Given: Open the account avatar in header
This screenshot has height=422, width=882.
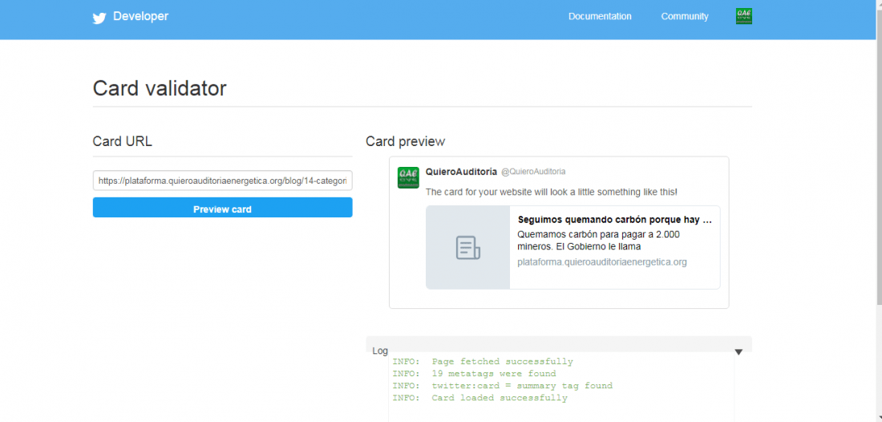Looking at the screenshot, I should pos(743,16).
